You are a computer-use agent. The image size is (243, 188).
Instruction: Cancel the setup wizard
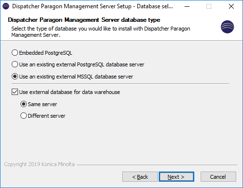(218, 177)
